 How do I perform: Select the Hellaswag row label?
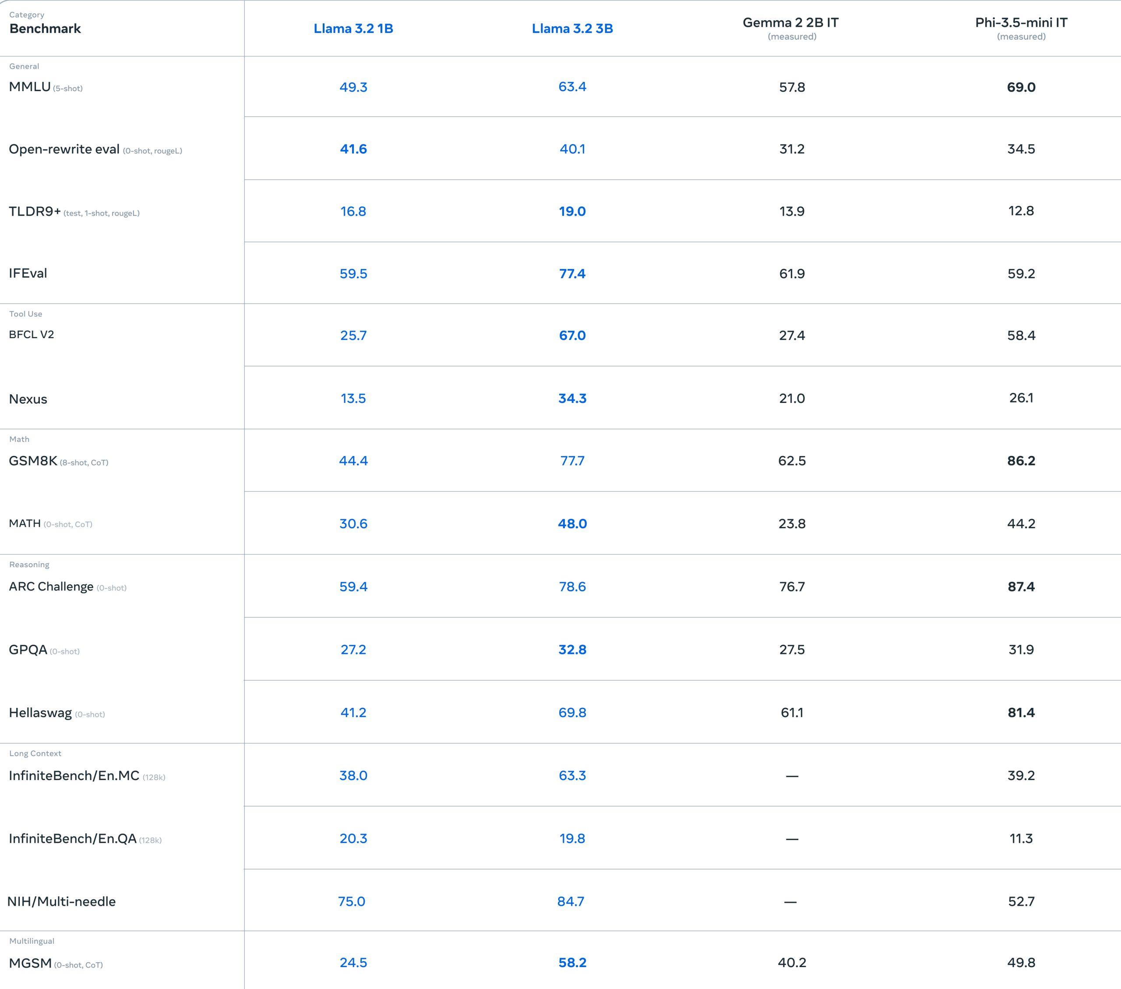(57, 713)
